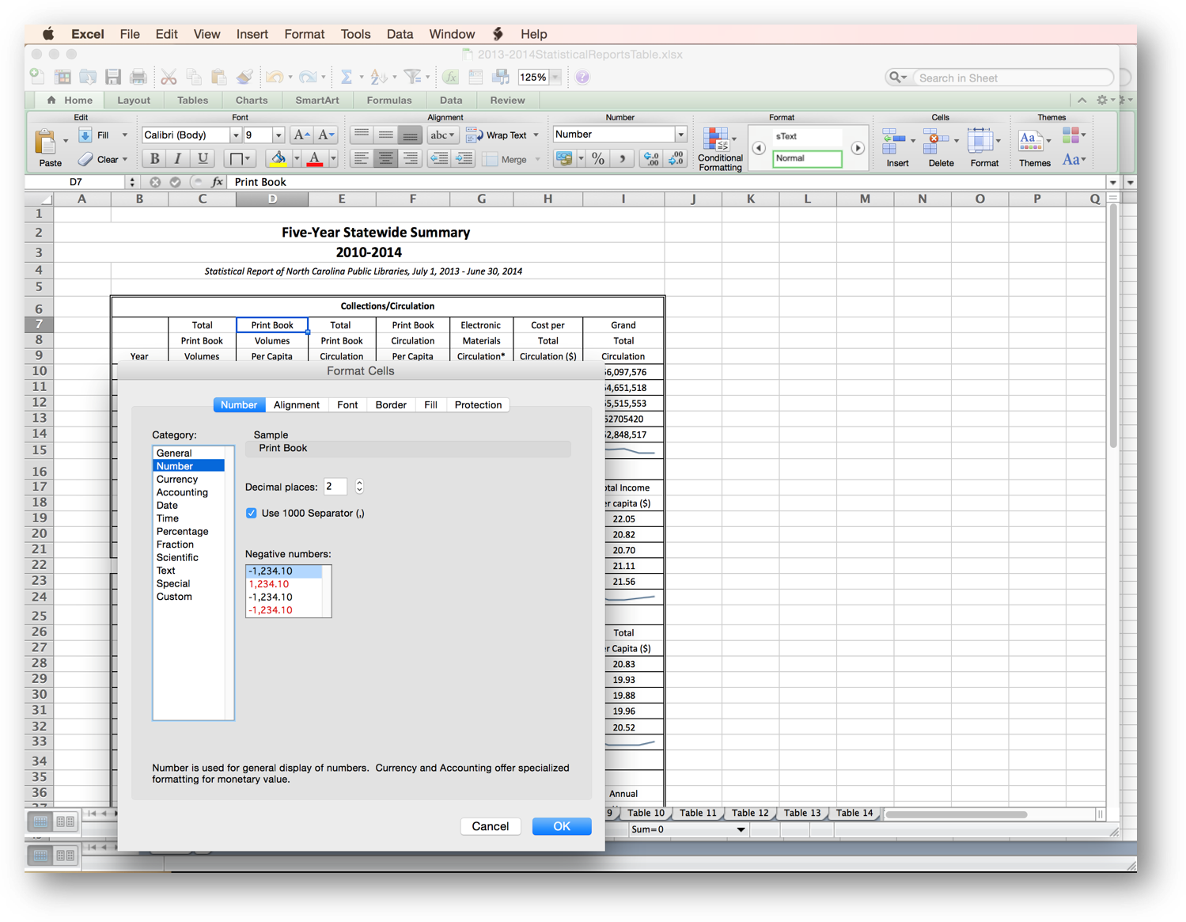Image resolution: width=1186 pixels, height=922 pixels.
Task: Click the OK button
Action: (x=561, y=825)
